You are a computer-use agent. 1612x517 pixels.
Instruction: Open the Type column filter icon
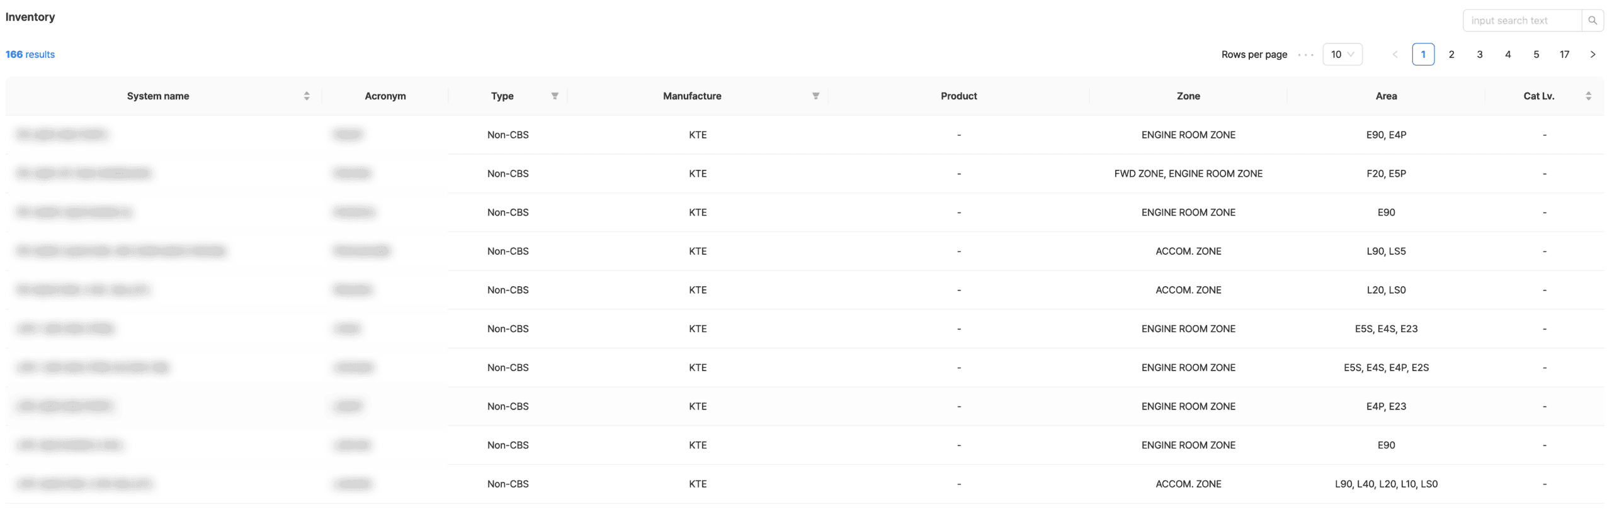[x=555, y=96]
